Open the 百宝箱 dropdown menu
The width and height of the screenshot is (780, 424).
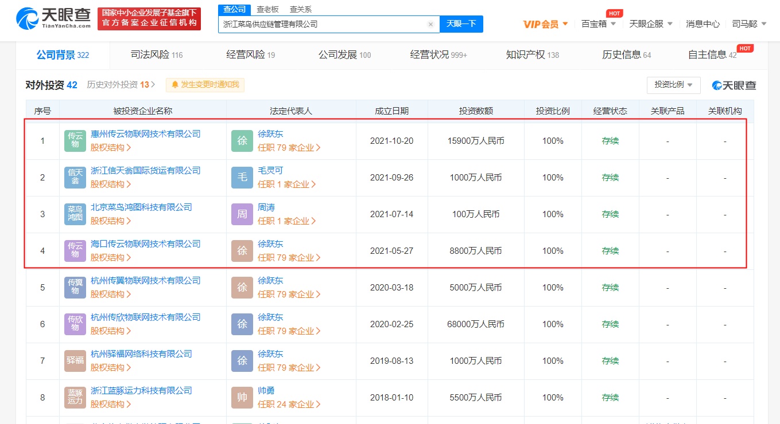599,24
